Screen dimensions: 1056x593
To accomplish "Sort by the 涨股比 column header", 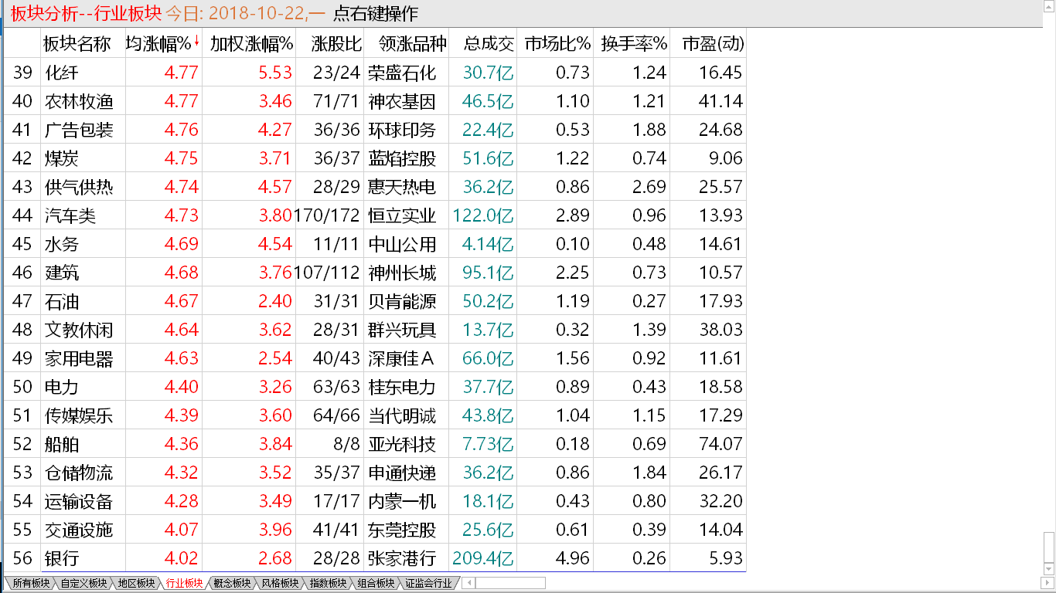I will [337, 44].
